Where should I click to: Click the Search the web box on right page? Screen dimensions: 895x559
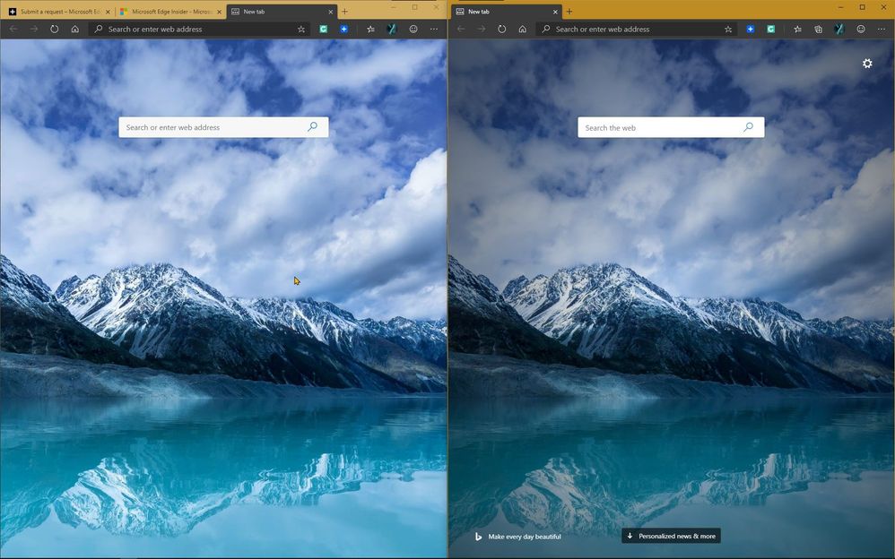pos(671,127)
